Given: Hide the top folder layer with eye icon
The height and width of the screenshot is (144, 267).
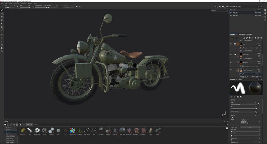Looking at the screenshot, I should (231, 44).
